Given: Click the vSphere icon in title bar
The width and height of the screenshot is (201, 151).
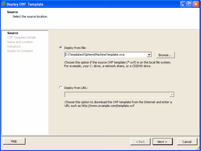Looking at the screenshot, I should click(x=4, y=4).
